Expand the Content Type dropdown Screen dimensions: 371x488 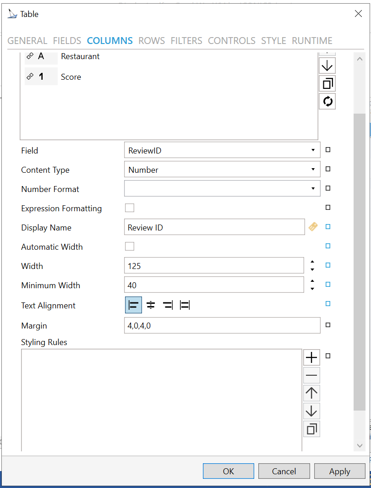click(x=222, y=170)
